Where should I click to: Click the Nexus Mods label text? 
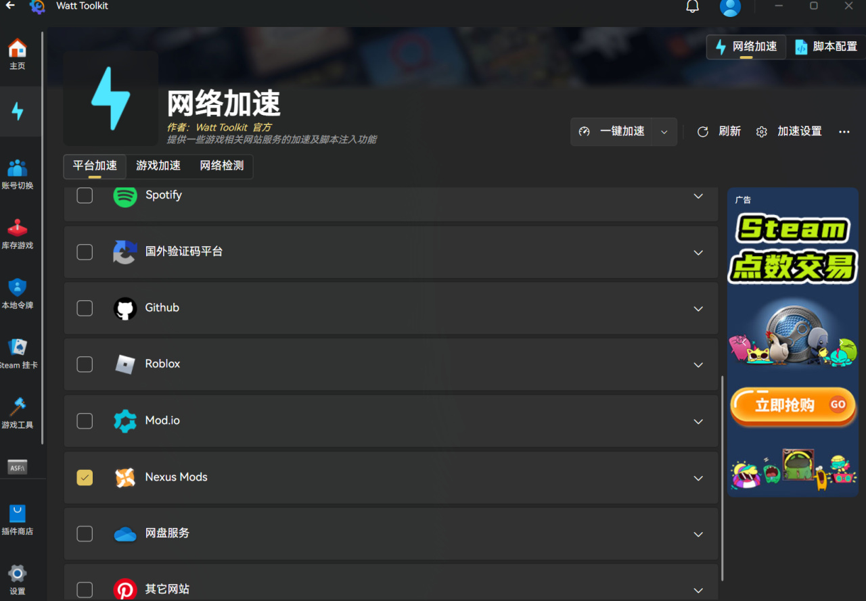(x=176, y=477)
